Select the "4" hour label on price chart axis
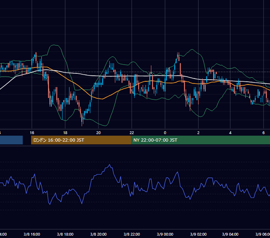Viewport: 270px width, 238px height. 230,133
